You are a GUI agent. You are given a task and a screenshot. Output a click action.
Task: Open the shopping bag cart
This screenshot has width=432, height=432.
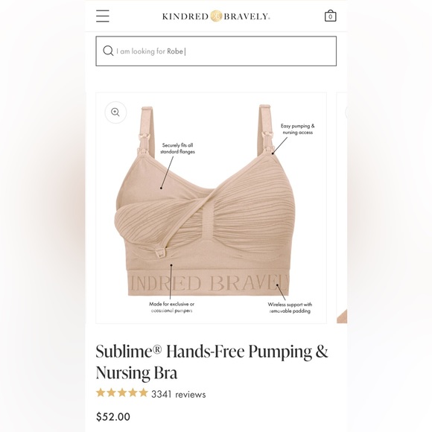pos(331,16)
